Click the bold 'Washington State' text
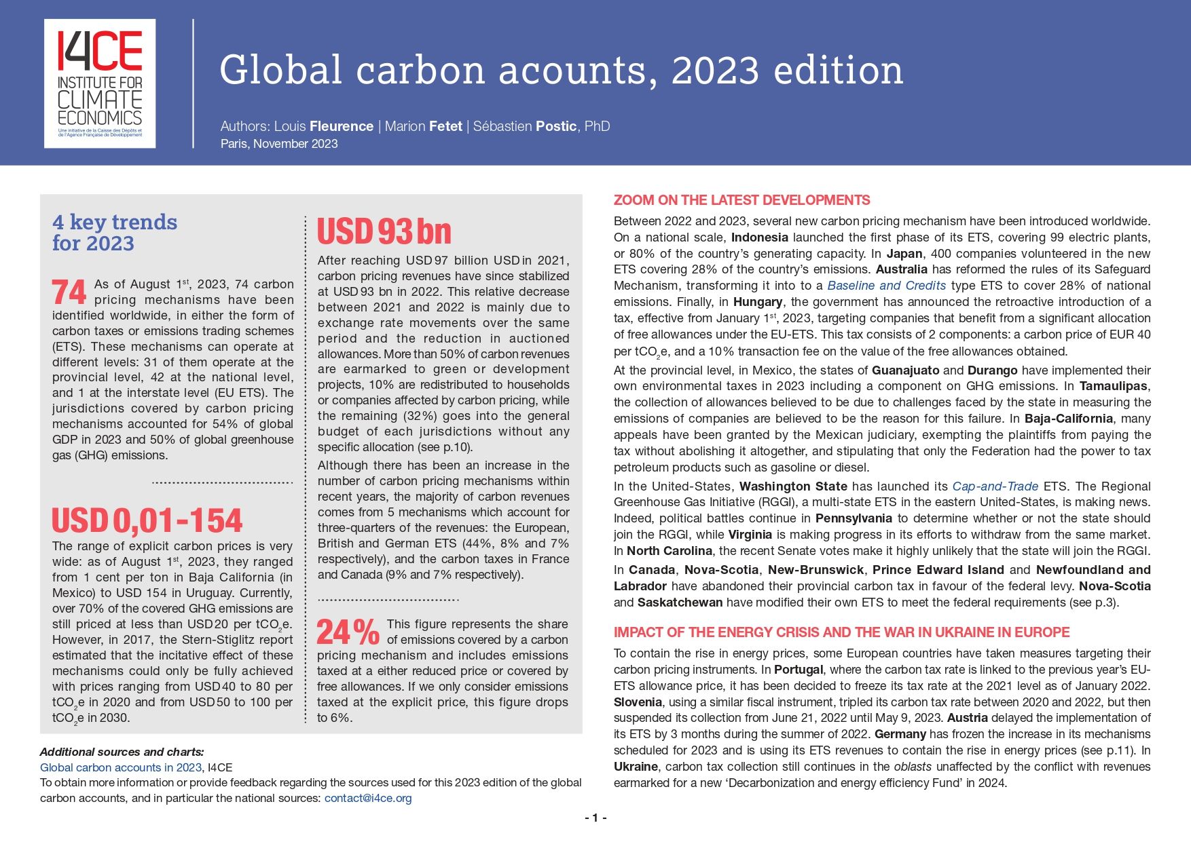Viewport: 1191px width, 842px height. (x=793, y=486)
